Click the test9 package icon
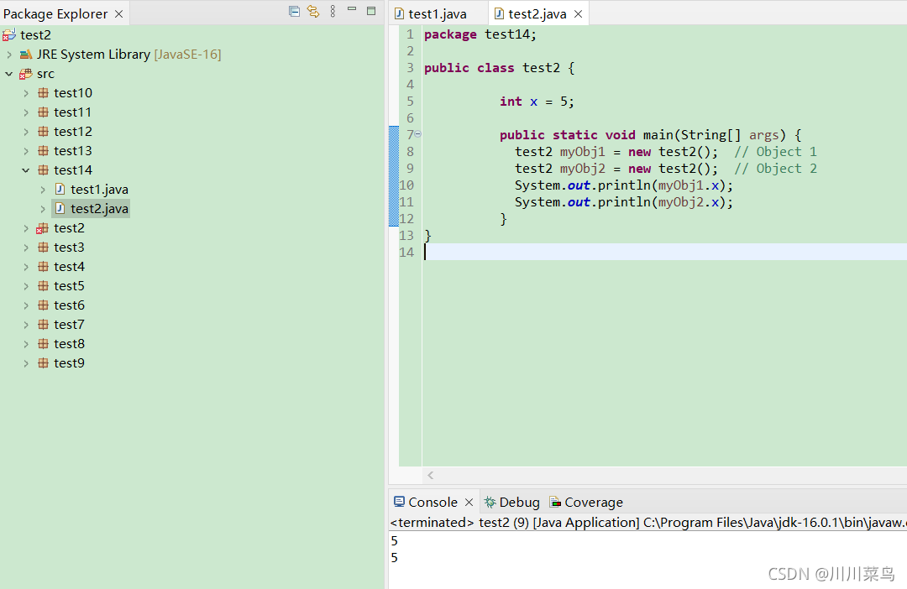This screenshot has height=589, width=907. (x=43, y=363)
